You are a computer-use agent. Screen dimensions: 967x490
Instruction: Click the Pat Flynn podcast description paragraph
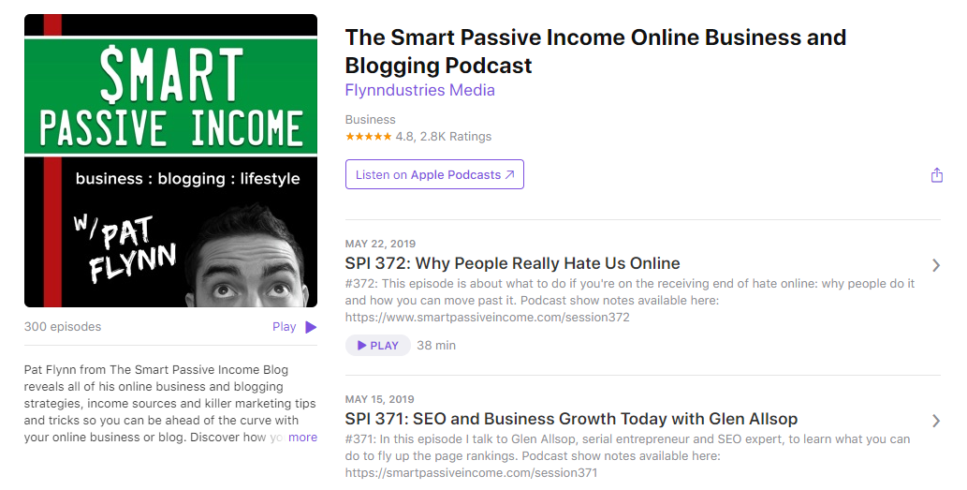170,404
